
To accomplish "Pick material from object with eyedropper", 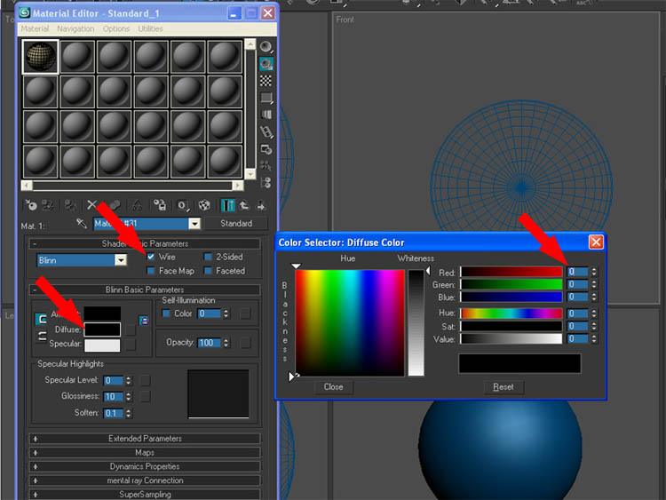I will pyautogui.click(x=81, y=224).
